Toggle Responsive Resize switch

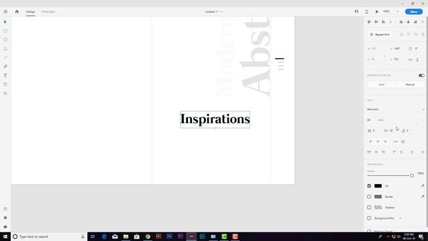click(x=421, y=76)
